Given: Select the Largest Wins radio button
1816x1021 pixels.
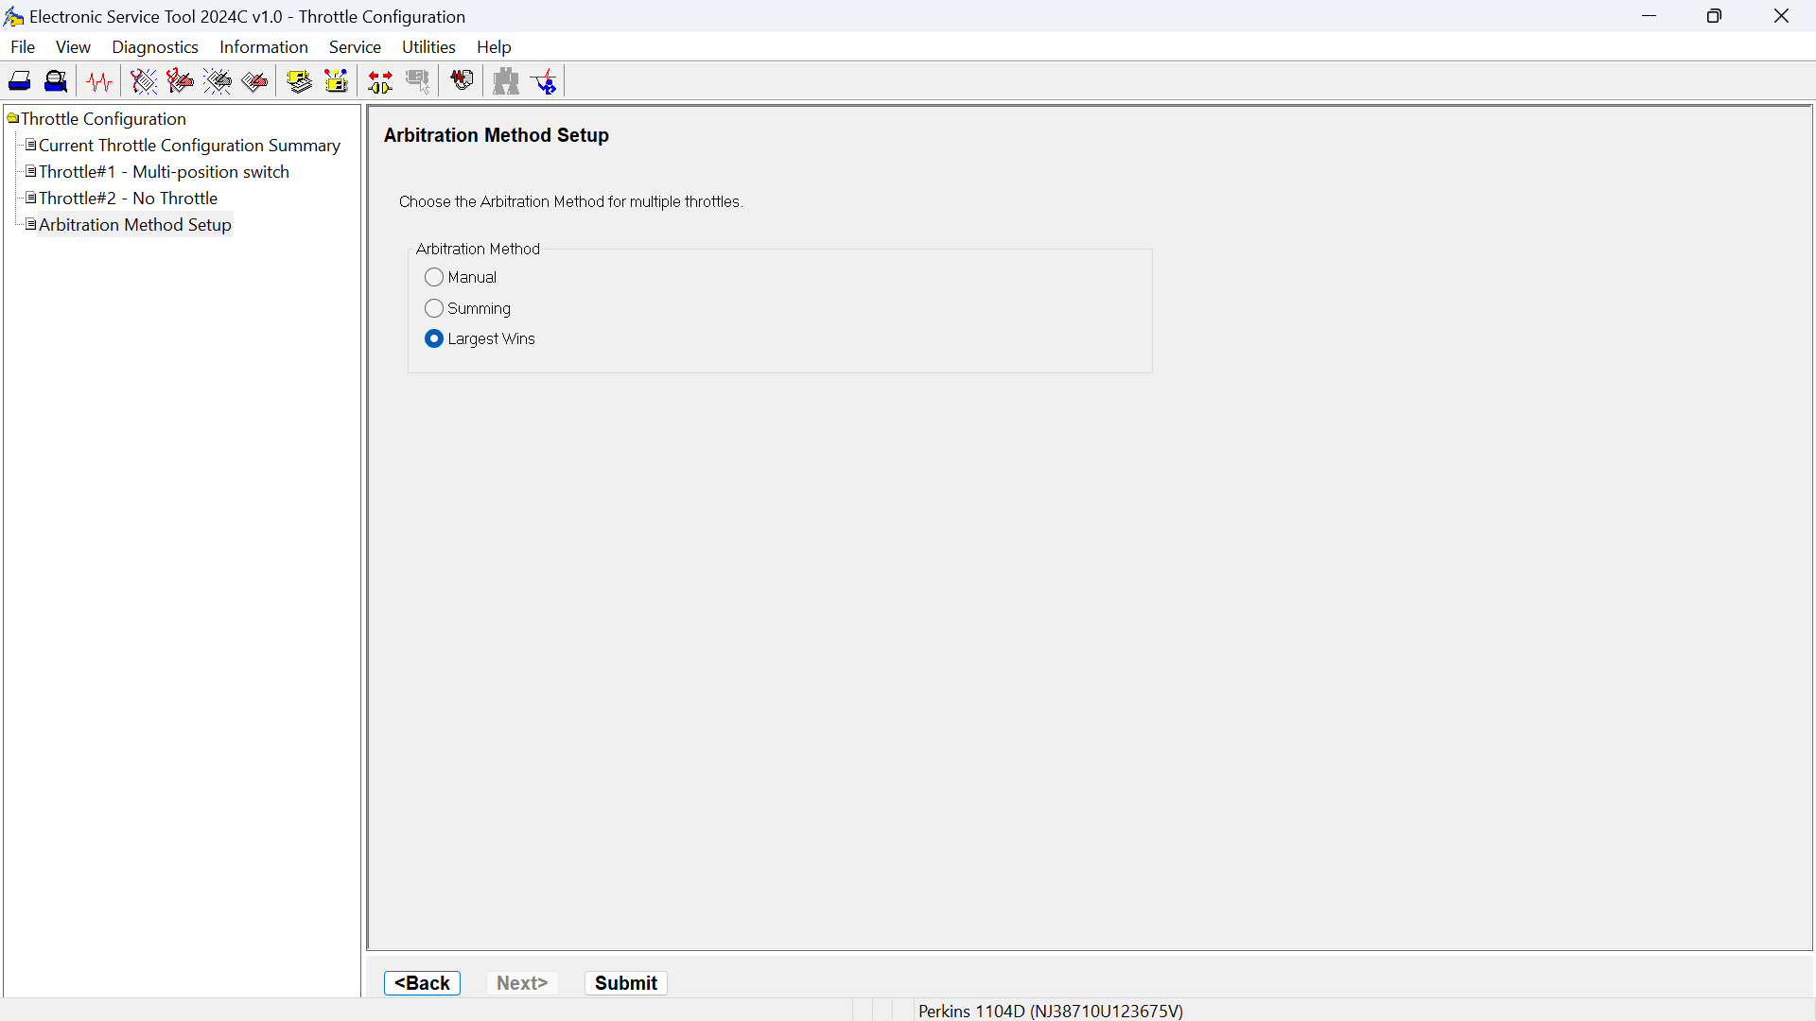Looking at the screenshot, I should [434, 338].
